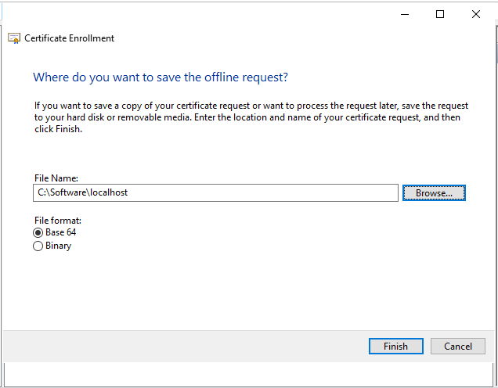This screenshot has height=388, width=498.
Task: Click the empty title bar area
Action: [x=235, y=14]
